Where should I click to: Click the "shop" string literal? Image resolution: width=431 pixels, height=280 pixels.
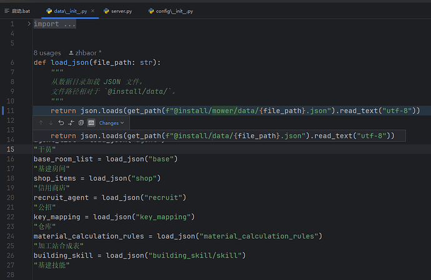click(x=144, y=178)
